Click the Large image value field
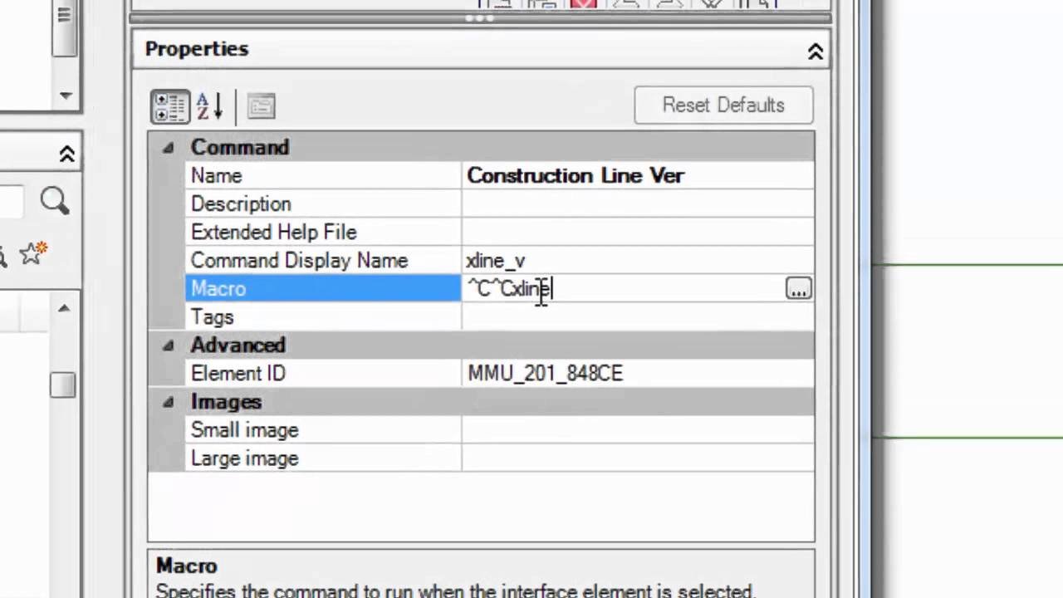 [x=638, y=458]
